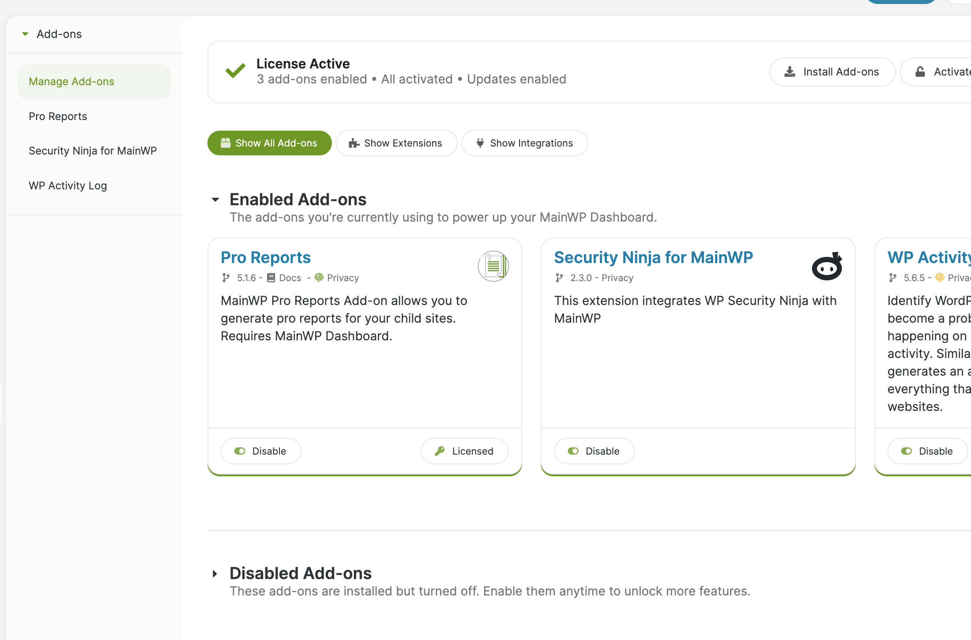Click the puzzle piece icon on Show Extensions
The height and width of the screenshot is (640, 971).
pos(354,143)
